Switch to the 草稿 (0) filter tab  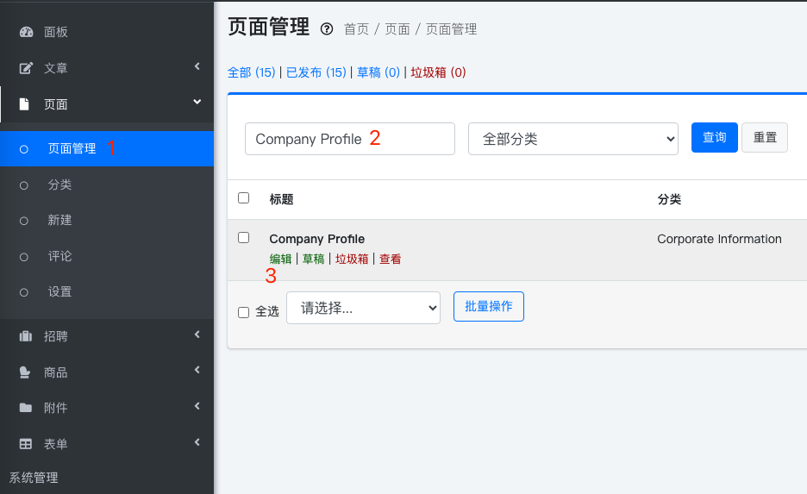tap(378, 72)
